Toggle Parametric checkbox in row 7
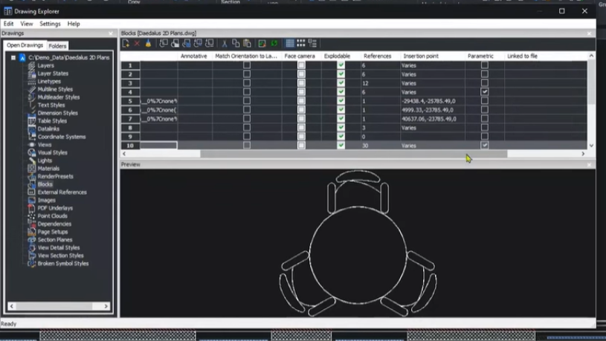 pyautogui.click(x=484, y=119)
